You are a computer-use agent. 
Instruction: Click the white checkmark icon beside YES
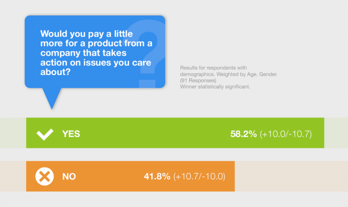pyautogui.click(x=45, y=134)
